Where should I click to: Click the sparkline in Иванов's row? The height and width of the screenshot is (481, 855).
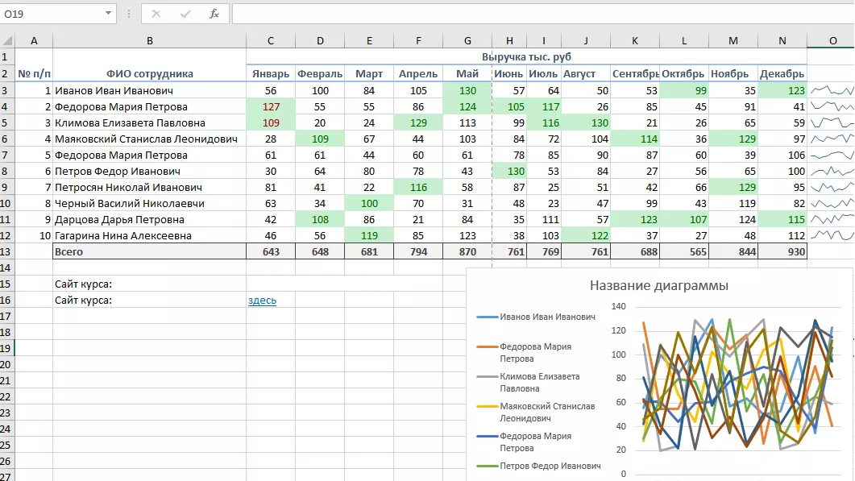(x=832, y=90)
